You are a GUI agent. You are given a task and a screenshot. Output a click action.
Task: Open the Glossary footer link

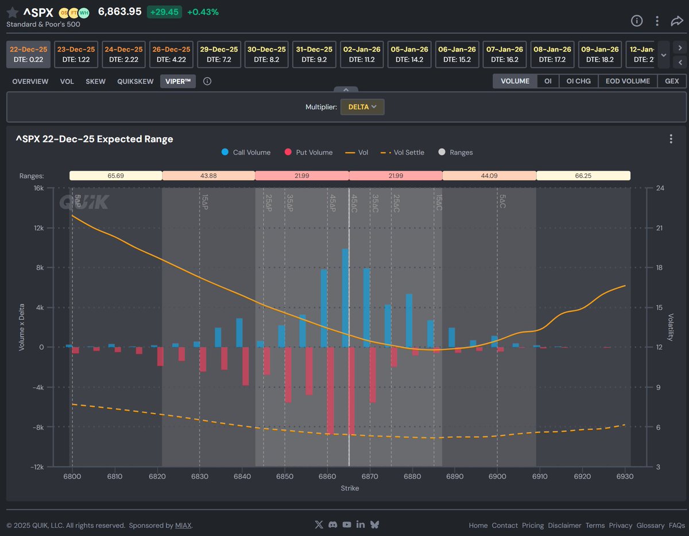[651, 525]
